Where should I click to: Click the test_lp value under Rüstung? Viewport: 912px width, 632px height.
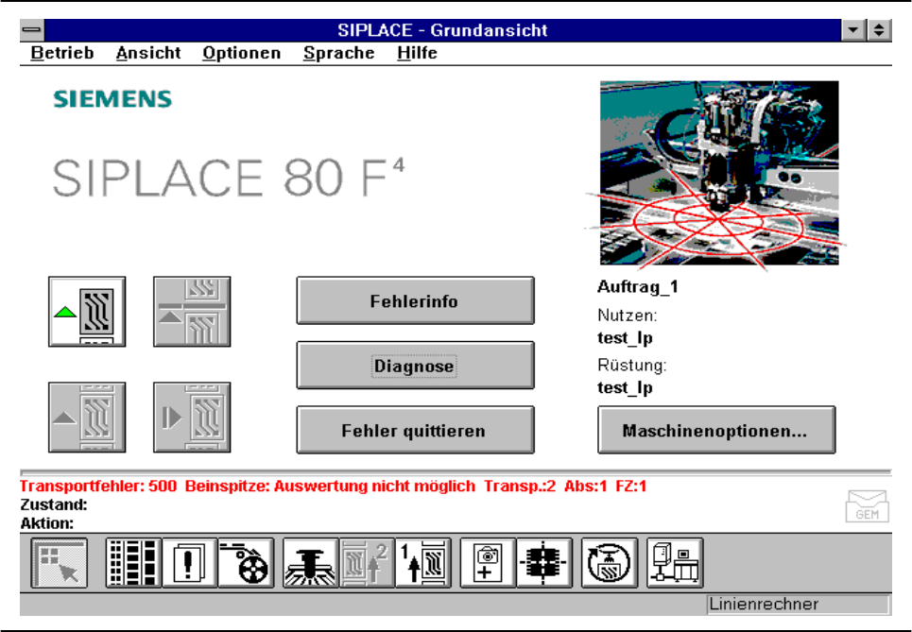[x=625, y=387]
